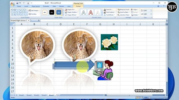
Task: Expand the Shape Styles gallery More arrow
Action: point(63,15)
